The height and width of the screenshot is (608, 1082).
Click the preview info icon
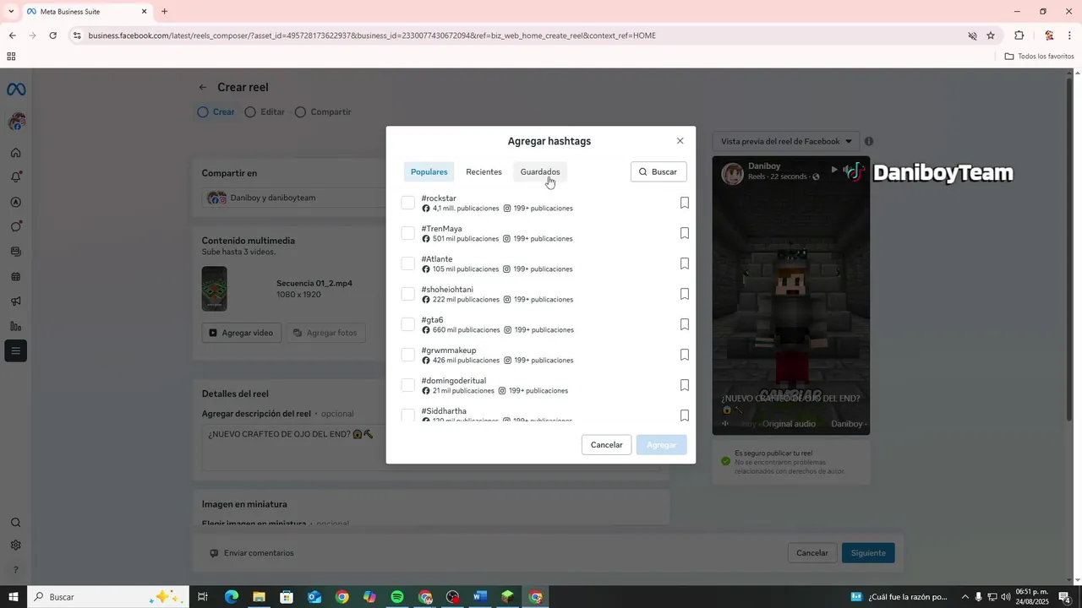pos(869,142)
